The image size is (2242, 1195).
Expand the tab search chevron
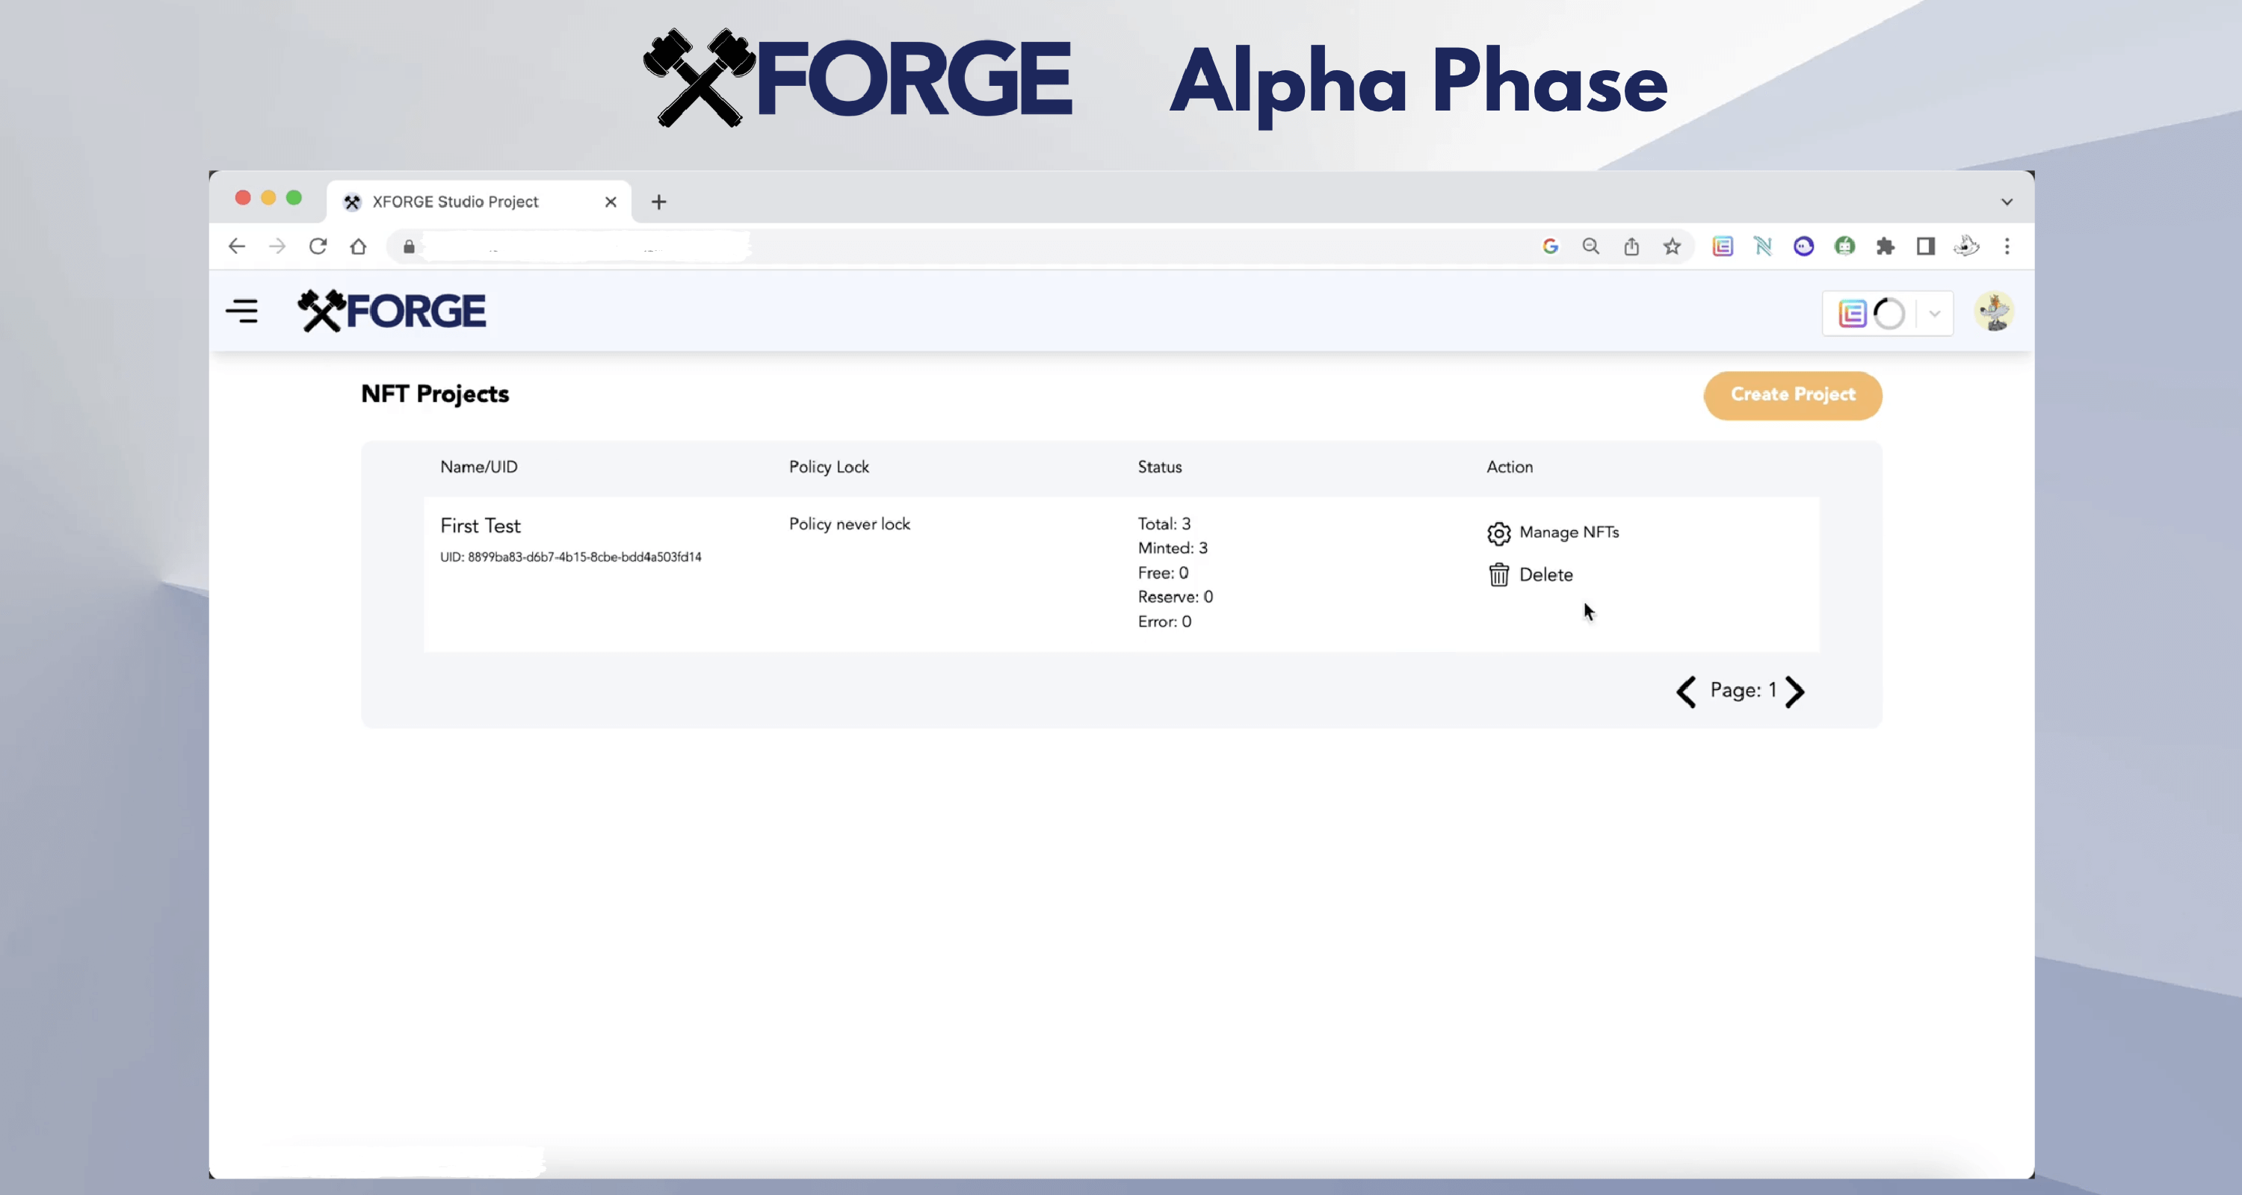click(2007, 202)
